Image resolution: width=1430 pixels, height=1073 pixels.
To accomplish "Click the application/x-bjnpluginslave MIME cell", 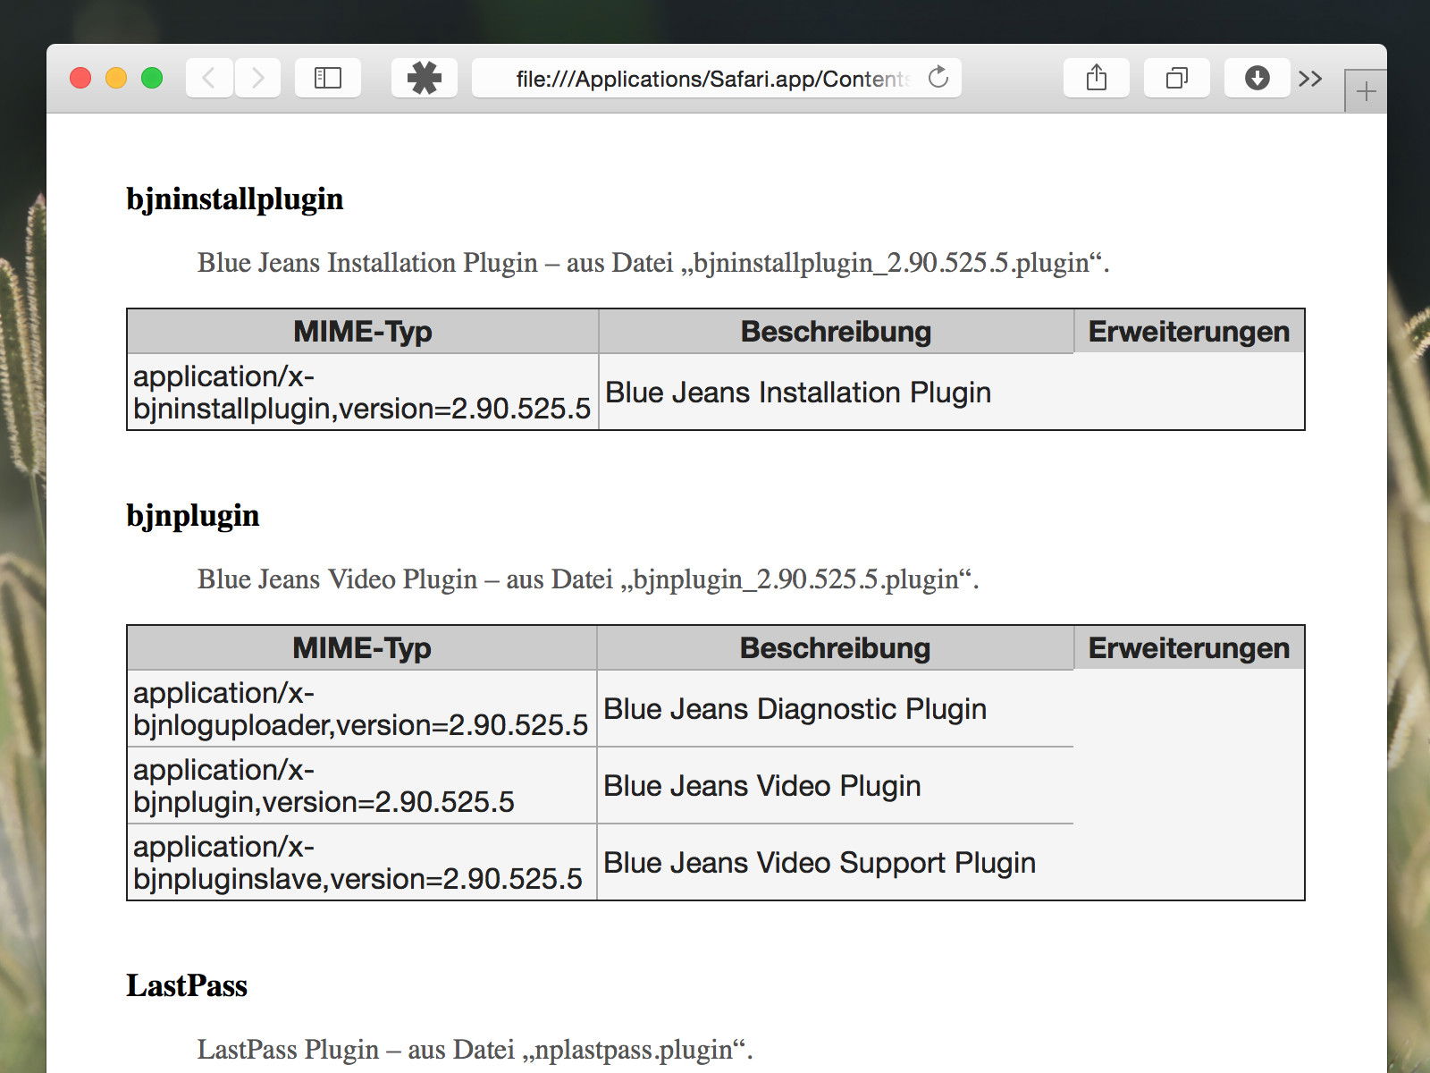I will (362, 863).
